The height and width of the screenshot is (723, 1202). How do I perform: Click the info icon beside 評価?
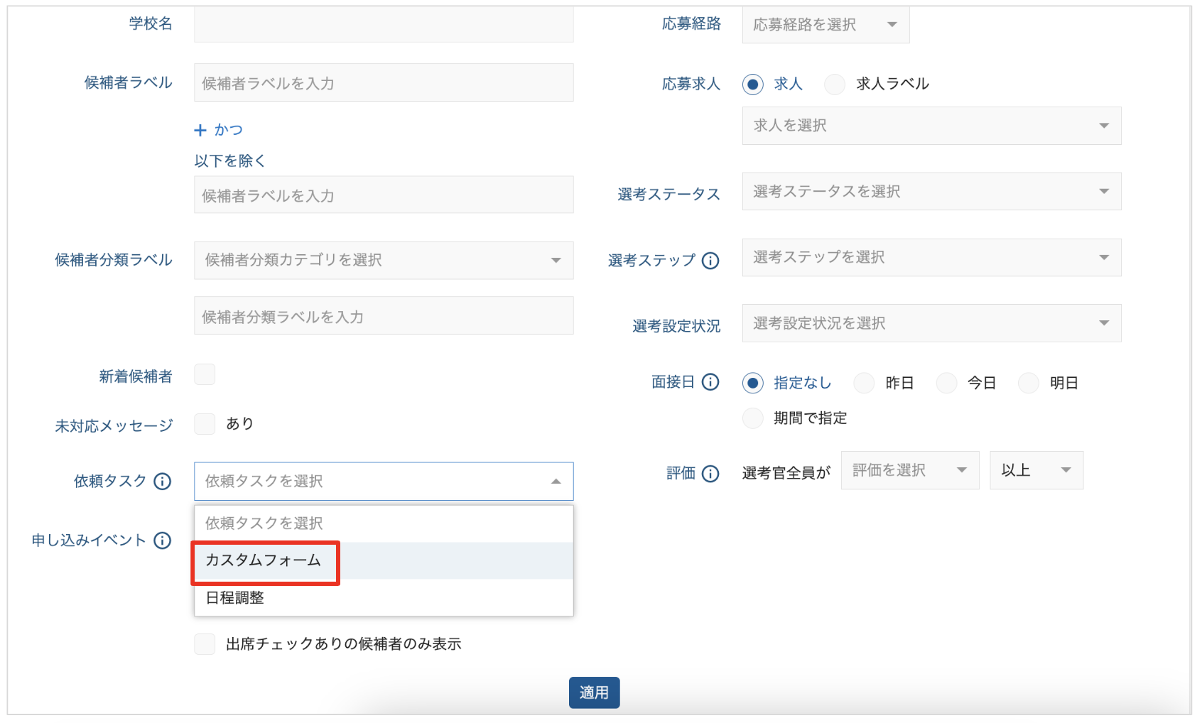[x=710, y=473]
